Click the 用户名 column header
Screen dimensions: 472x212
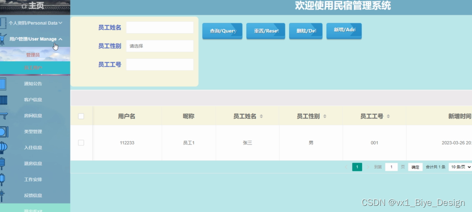coord(127,116)
